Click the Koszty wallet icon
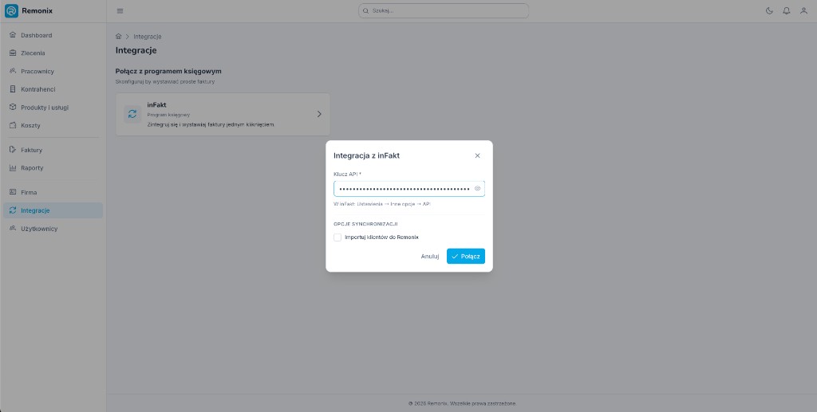The image size is (817, 412). pyautogui.click(x=13, y=125)
